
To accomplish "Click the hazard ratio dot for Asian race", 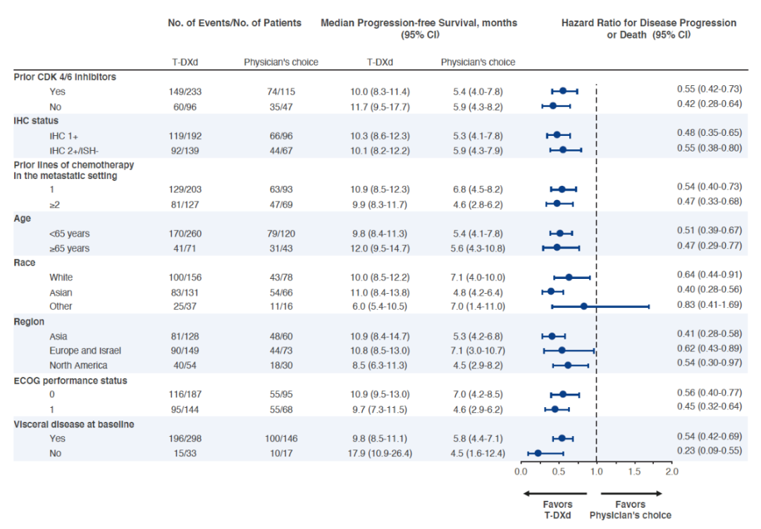I will [x=551, y=291].
